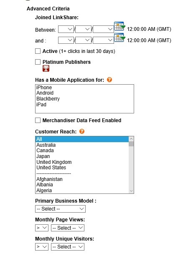The width and height of the screenshot is (183, 261).
Task: Check the Platinum Publishers checkbox
Action: (x=38, y=62)
